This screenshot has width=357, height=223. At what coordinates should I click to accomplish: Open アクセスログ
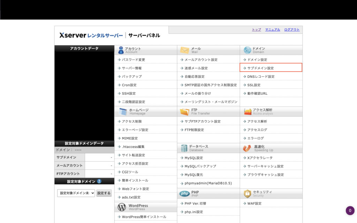(257, 130)
